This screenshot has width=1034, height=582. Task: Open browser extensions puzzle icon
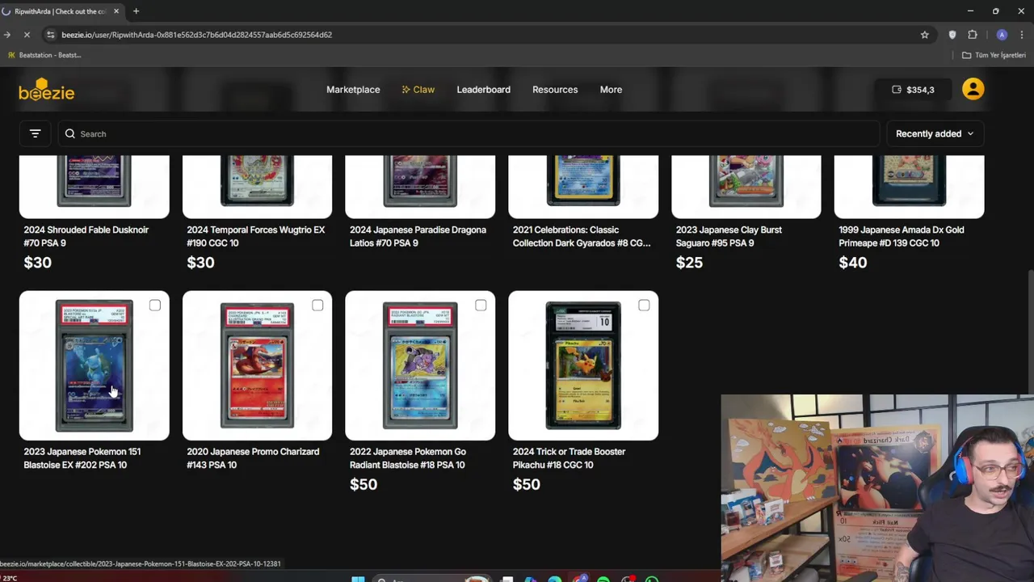(973, 35)
